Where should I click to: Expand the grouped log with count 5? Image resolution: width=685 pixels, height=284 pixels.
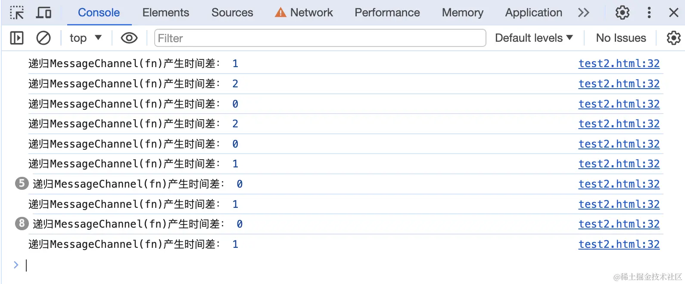(x=22, y=184)
